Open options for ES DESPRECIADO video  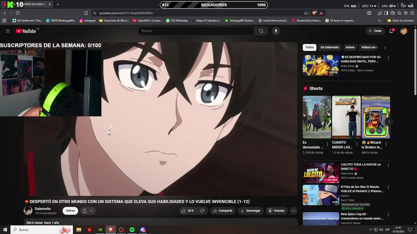pos(388,58)
